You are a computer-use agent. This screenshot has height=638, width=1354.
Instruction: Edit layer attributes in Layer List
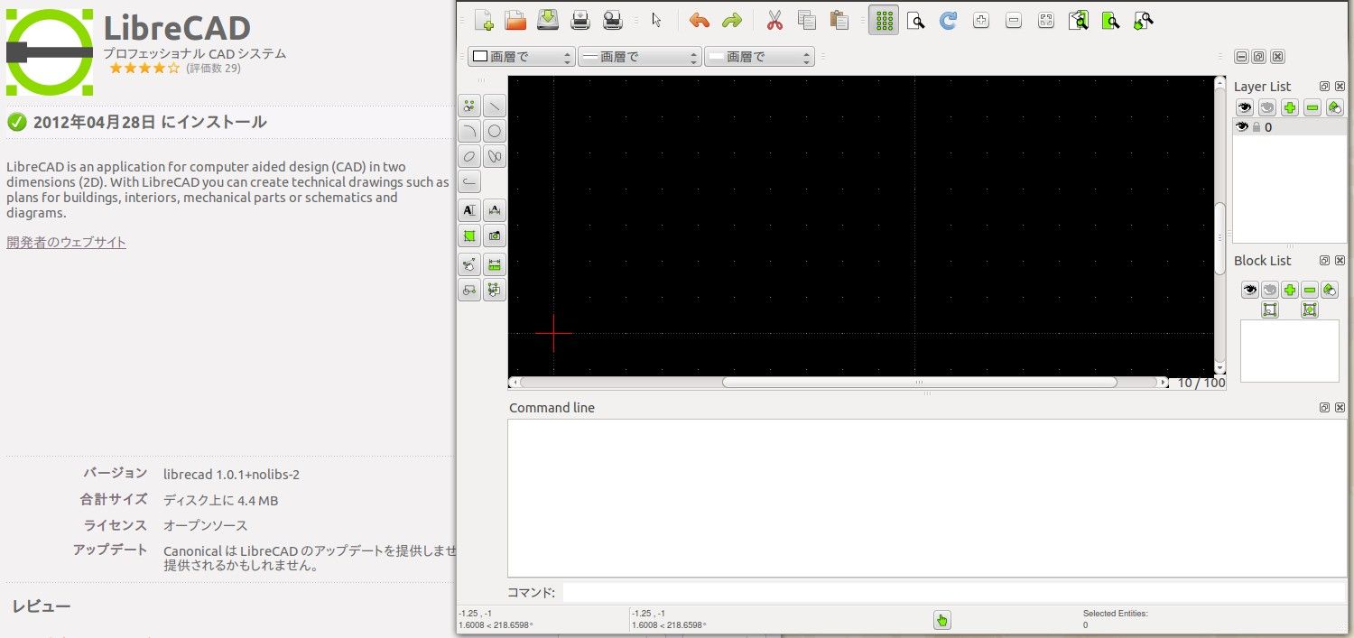[x=1335, y=107]
